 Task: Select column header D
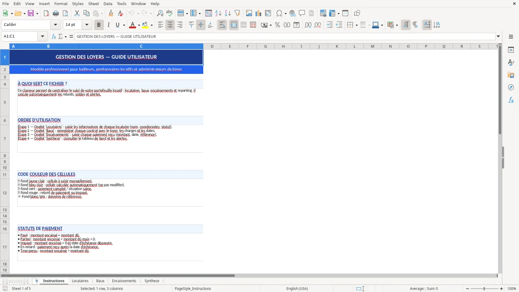(x=212, y=46)
